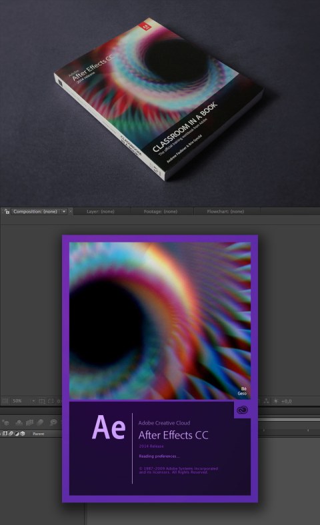The width and height of the screenshot is (320, 525).
Task: Click the motion blur column switch icon
Action: (x=11, y=434)
